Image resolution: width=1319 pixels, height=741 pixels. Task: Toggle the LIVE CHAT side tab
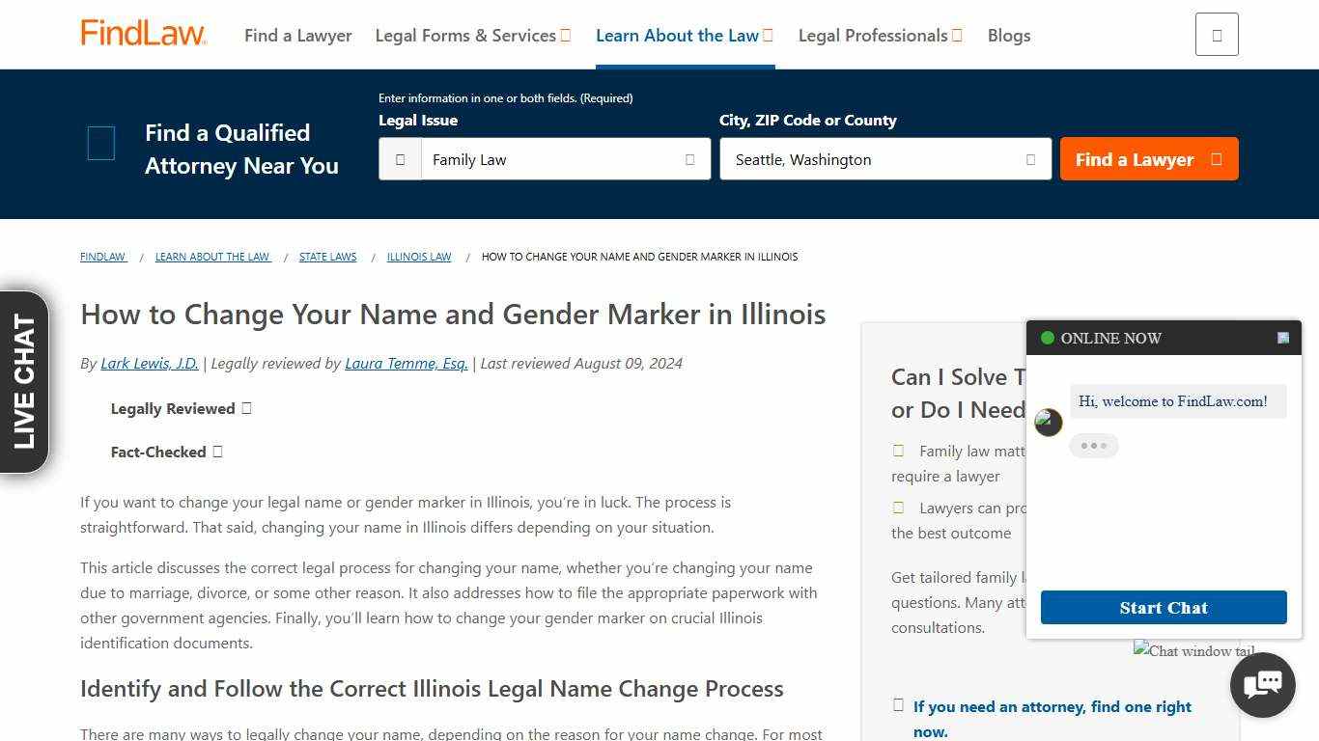(24, 380)
